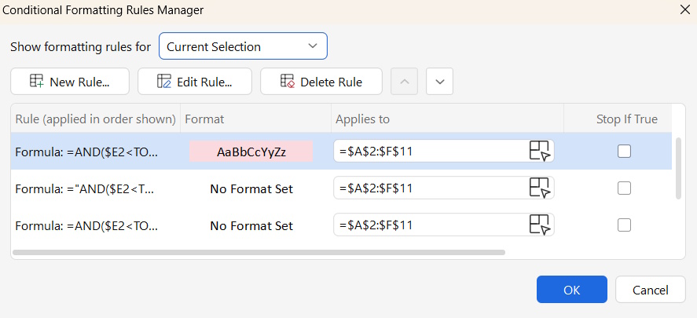Click the Format column header
This screenshot has height=318, width=697.
pos(204,119)
